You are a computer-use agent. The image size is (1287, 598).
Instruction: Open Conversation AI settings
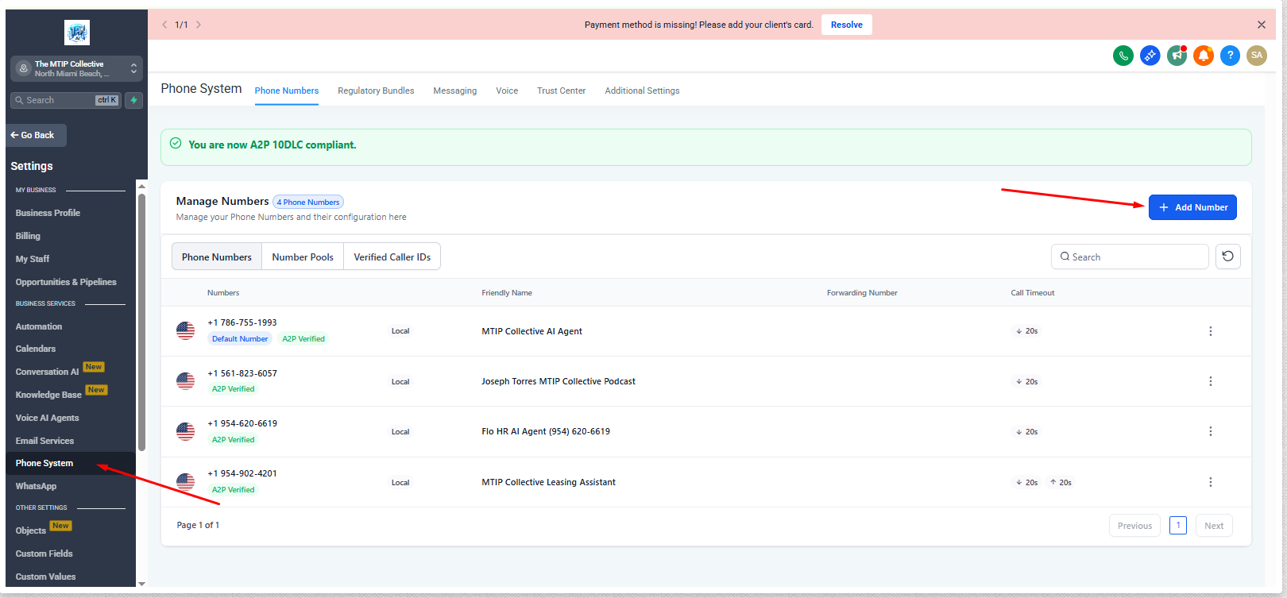tap(48, 372)
